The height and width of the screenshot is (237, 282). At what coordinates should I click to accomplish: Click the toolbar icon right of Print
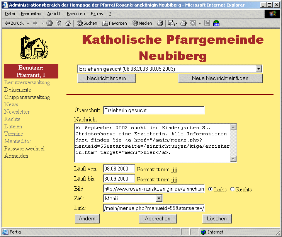(193, 23)
